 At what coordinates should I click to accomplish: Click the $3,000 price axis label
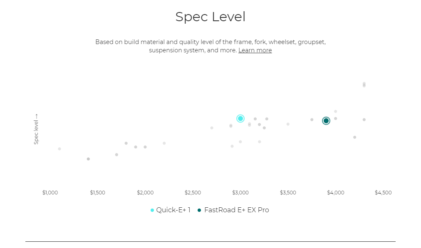pos(240,193)
